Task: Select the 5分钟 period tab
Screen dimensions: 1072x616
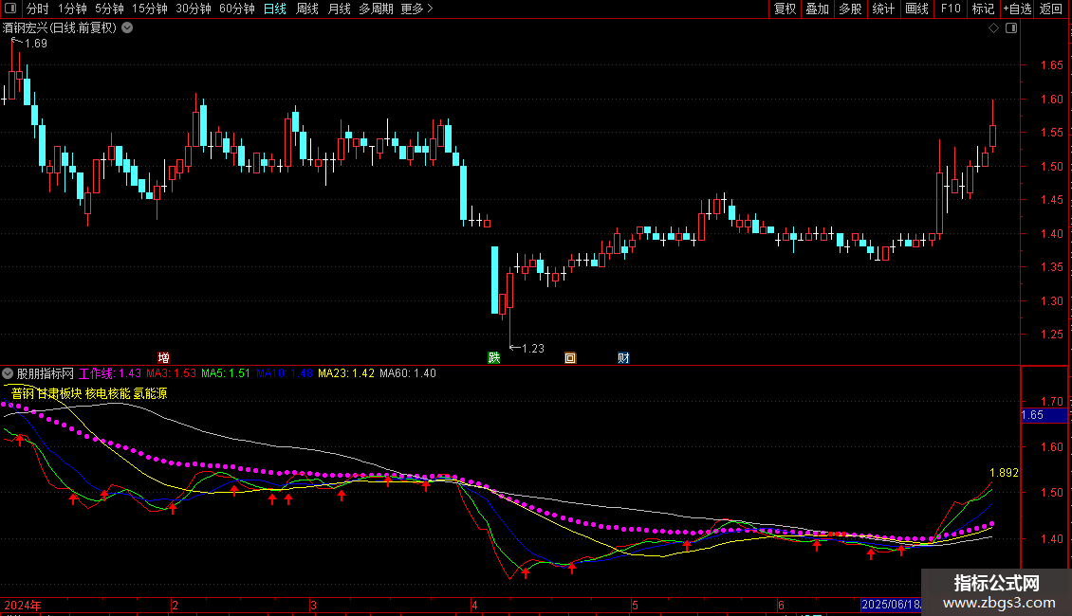Action: tap(109, 9)
